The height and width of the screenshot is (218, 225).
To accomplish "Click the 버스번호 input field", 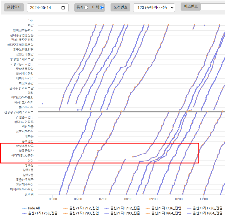I will pos(213,7).
